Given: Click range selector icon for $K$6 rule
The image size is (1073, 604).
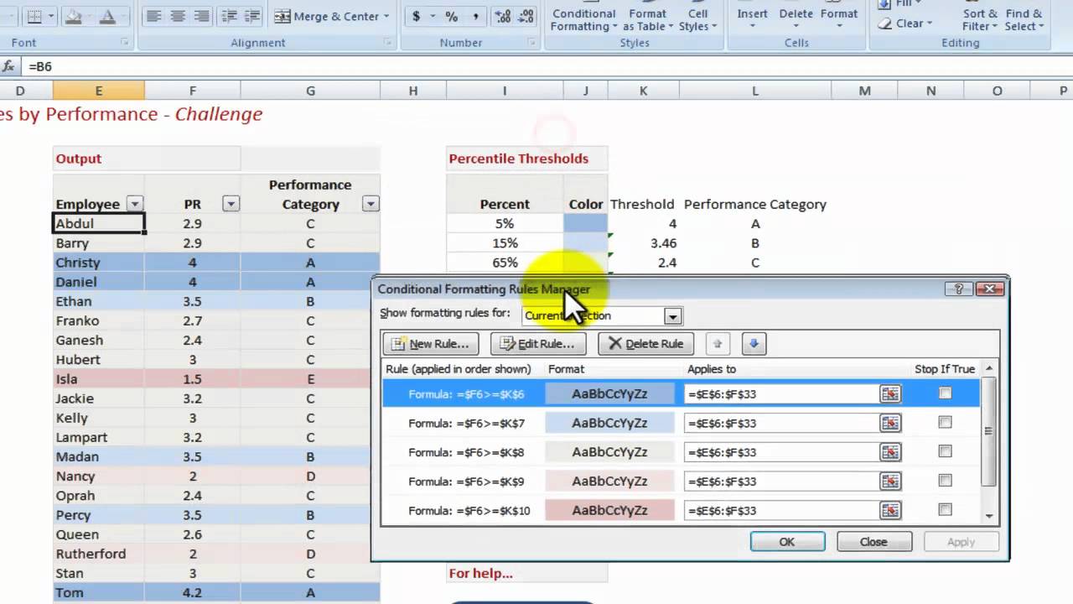Looking at the screenshot, I should click(890, 393).
